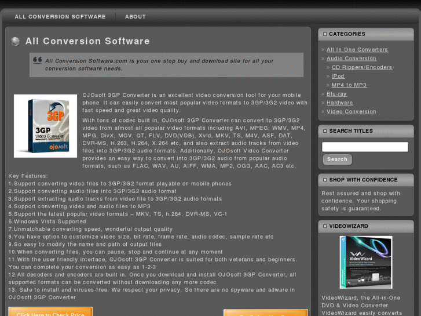
Task: Click the Search Titles heading text
Action: [x=351, y=131]
